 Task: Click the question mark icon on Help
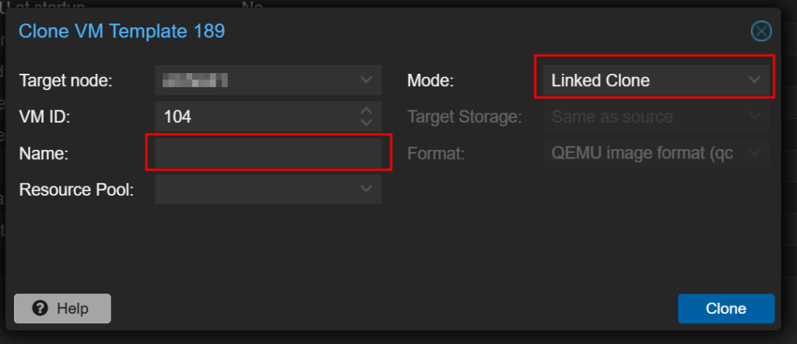pyautogui.click(x=40, y=308)
